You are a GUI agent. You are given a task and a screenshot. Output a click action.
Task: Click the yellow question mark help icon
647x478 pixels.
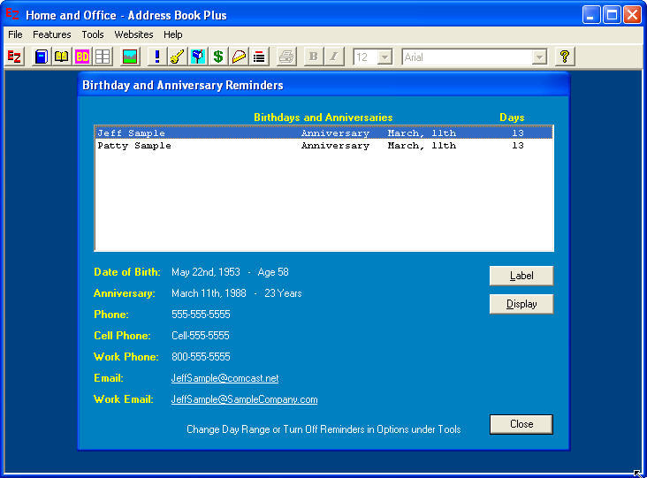coord(565,57)
